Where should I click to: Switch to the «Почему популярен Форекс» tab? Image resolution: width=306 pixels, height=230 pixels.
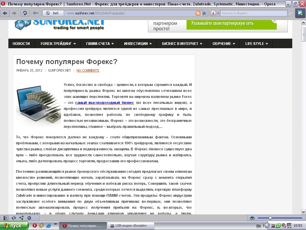click(83, 225)
